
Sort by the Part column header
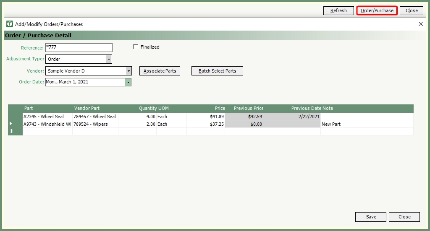tap(29, 108)
